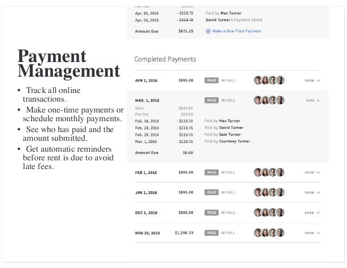The width and height of the screenshot is (347, 268).
Task: Click the JAN 1, 2016 date label
Action: click(x=146, y=192)
